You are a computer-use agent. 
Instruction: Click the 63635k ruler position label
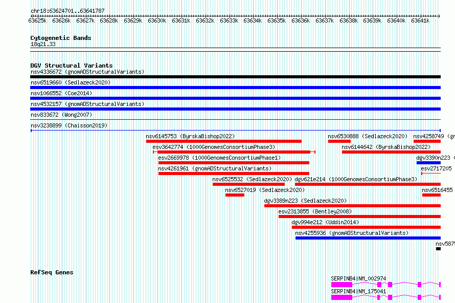point(277,20)
